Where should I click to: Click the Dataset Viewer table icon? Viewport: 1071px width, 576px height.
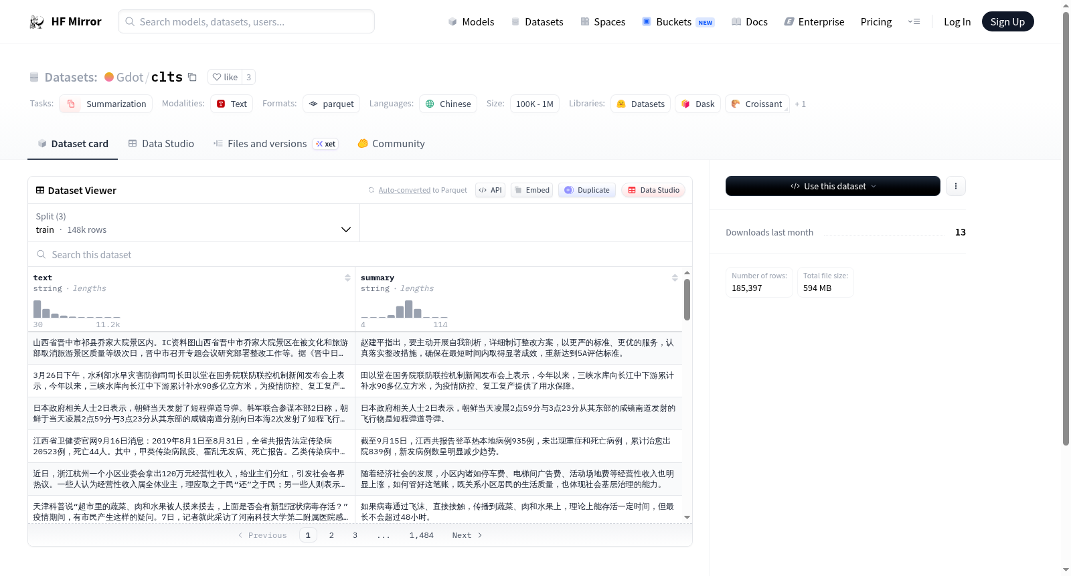pos(40,191)
